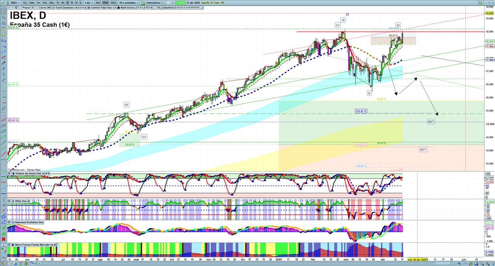Close the Willy Doc indicator panel

coord(9,201)
